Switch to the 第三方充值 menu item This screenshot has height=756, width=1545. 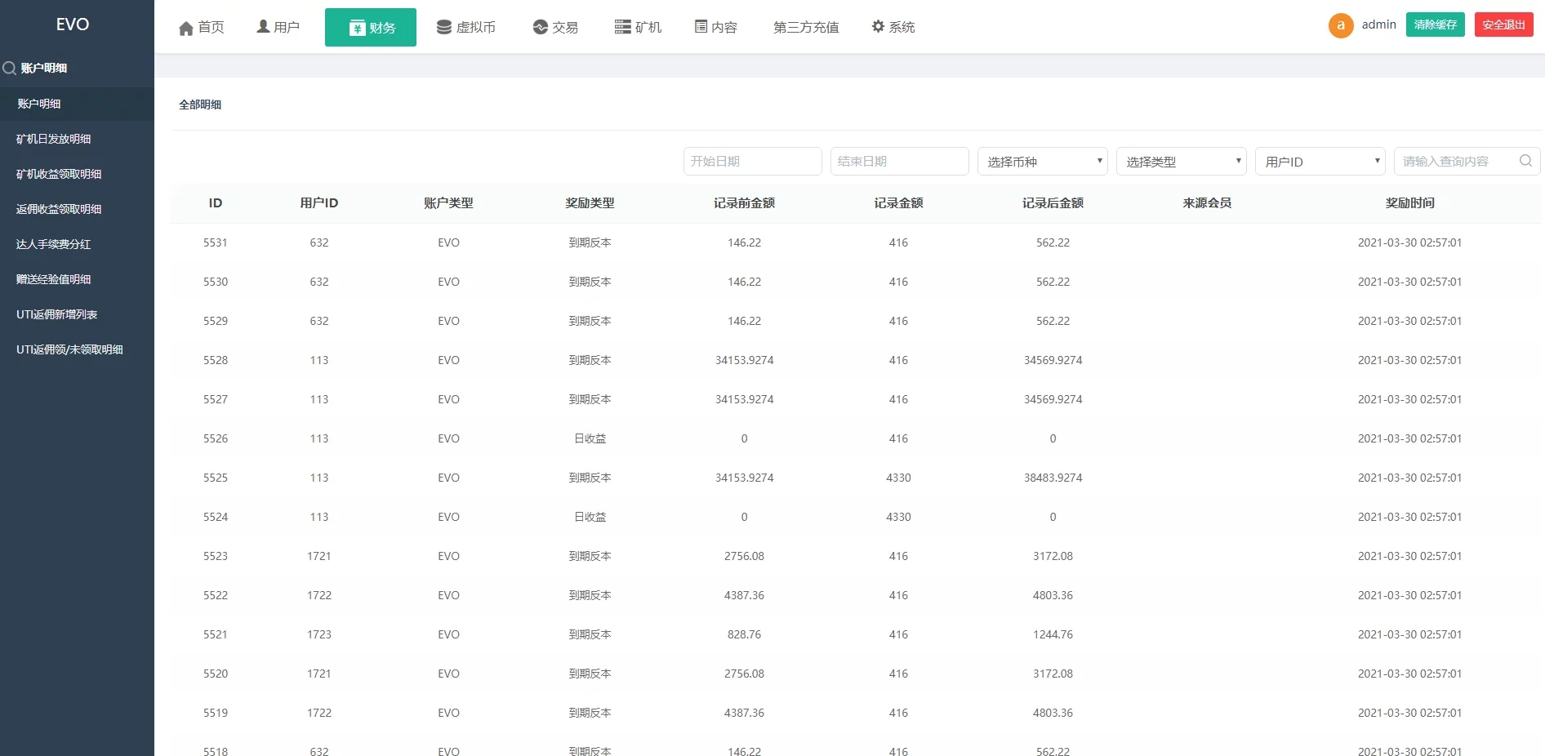tap(805, 27)
